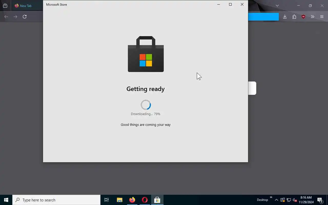Click the taskbar search box
This screenshot has height=205, width=328.
(x=56, y=200)
